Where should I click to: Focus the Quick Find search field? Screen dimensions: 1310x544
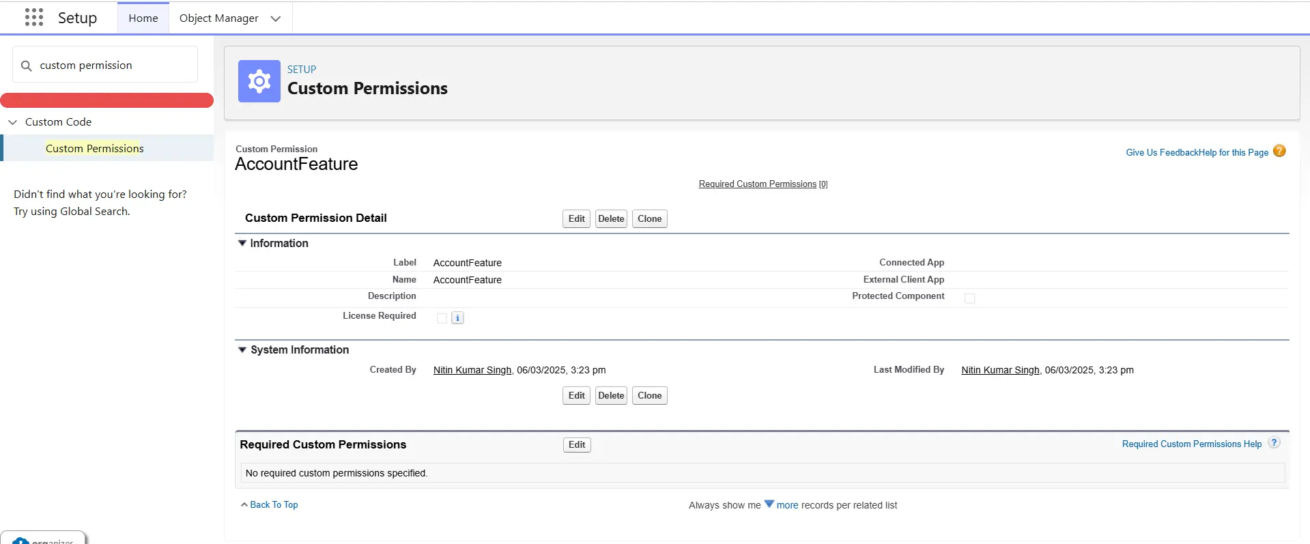tap(105, 65)
